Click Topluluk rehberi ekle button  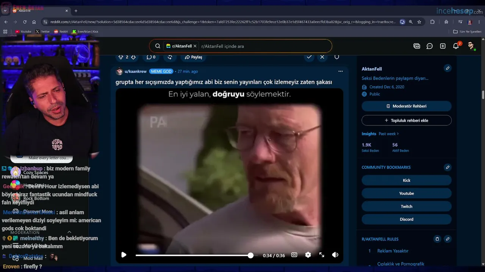[x=407, y=121]
